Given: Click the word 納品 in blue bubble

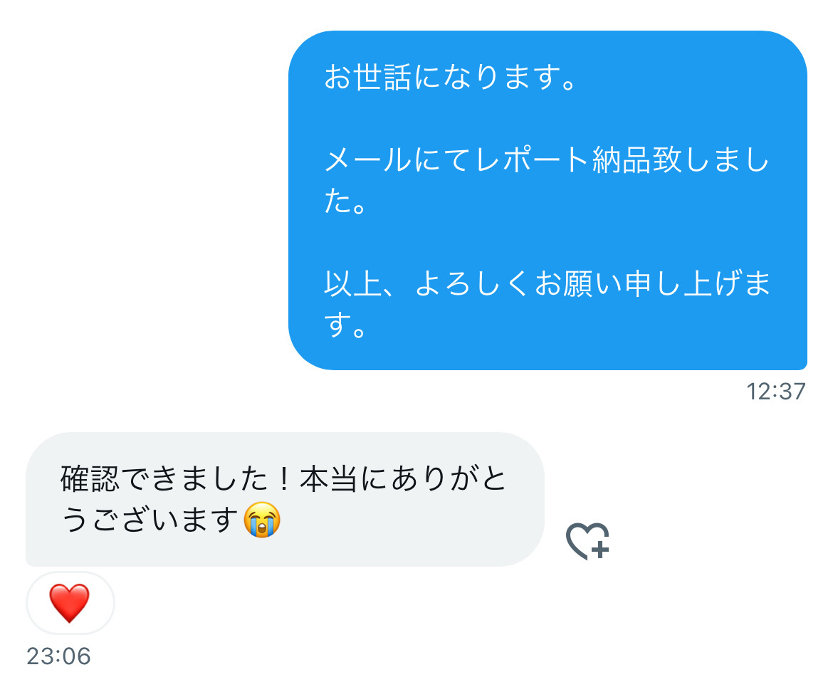Looking at the screenshot, I should [622, 160].
